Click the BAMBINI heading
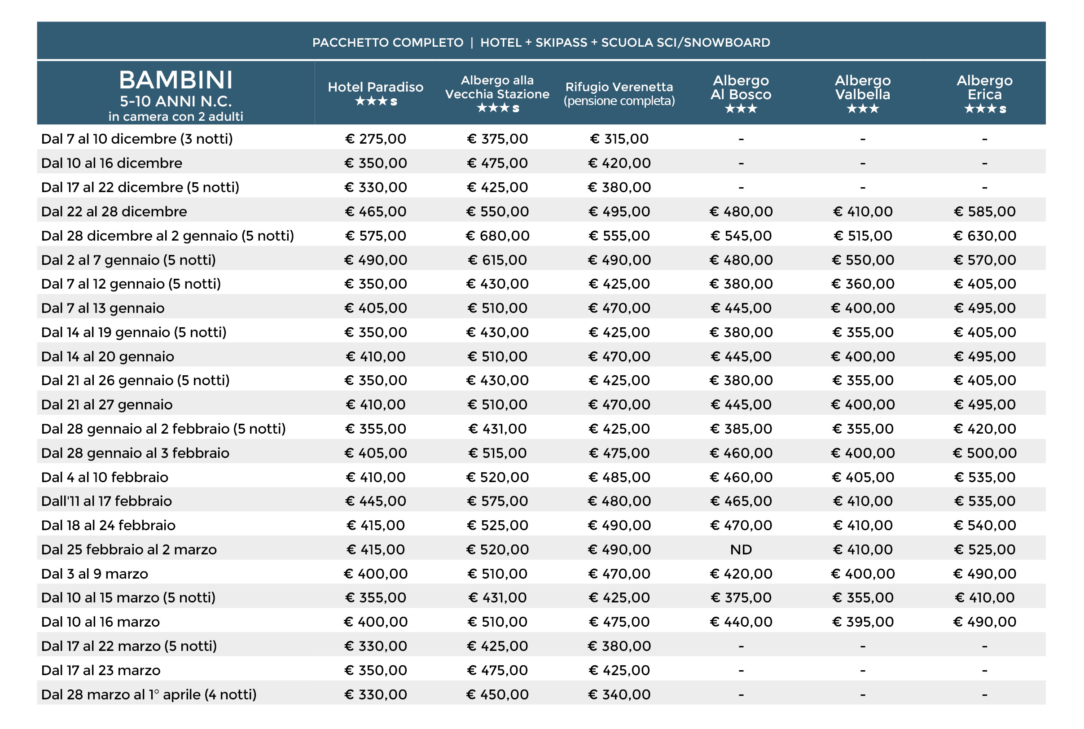The image size is (1084, 729). 176,80
